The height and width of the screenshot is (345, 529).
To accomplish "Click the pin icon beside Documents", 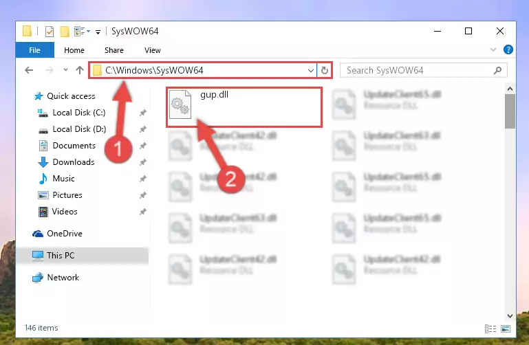I will click(143, 146).
